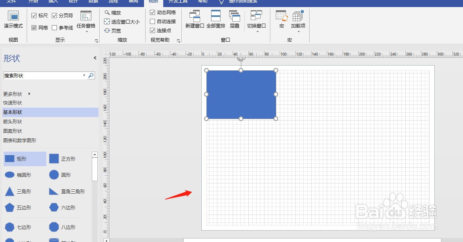Open the 基本形状 basic shapes stencil
Viewport: 463px width, 242px height.
pos(50,112)
